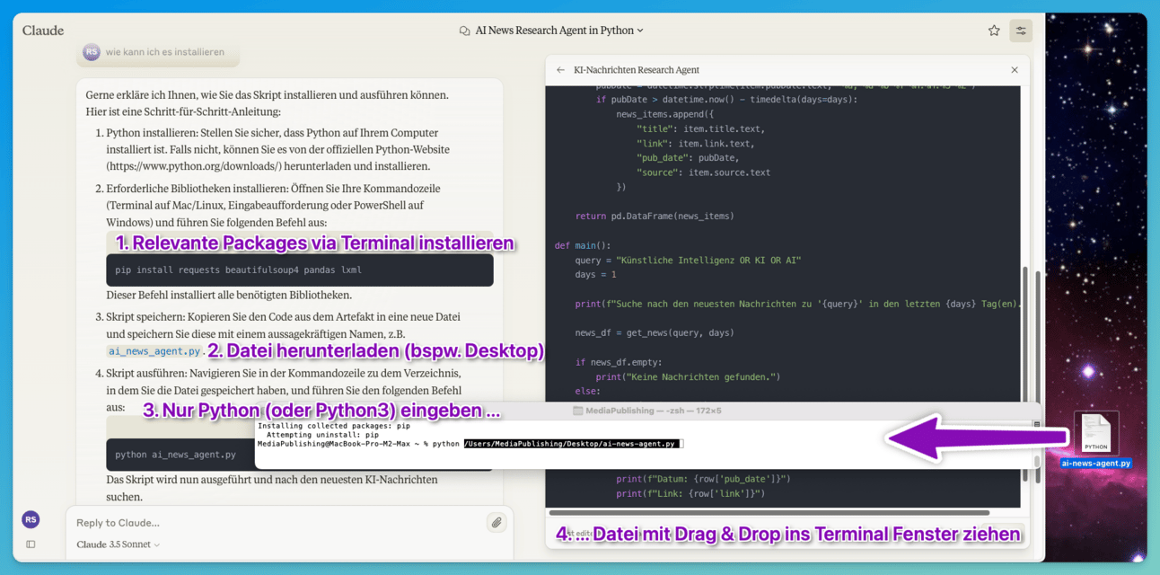Toggle the sidebar panel icon
Viewport: 1160px width, 575px height.
coord(31,544)
